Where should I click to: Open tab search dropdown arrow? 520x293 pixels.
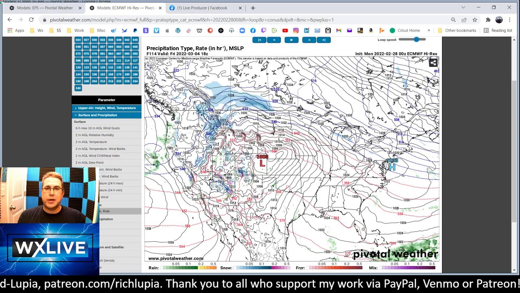point(463,8)
